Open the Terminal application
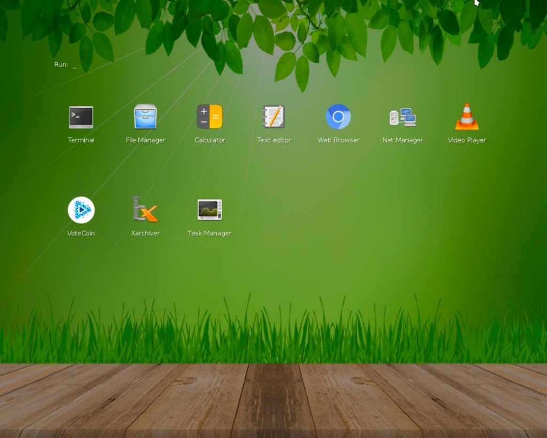Image resolution: width=547 pixels, height=438 pixels. 81,118
